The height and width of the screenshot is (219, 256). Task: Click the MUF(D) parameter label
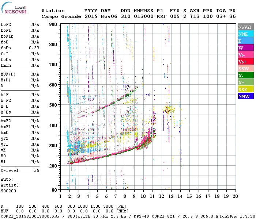[x=8, y=74]
